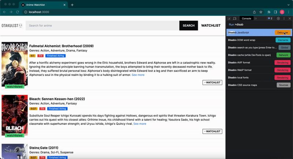Screen dimensions: 293x159
Task: Click Fullmetal Alchemist TV badge
Action: coord(40,56)
